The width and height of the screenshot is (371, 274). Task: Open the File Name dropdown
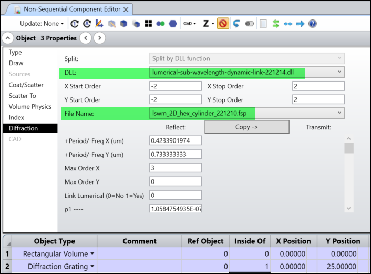click(x=339, y=113)
